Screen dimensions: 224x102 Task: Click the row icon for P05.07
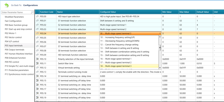pos(37,46)
